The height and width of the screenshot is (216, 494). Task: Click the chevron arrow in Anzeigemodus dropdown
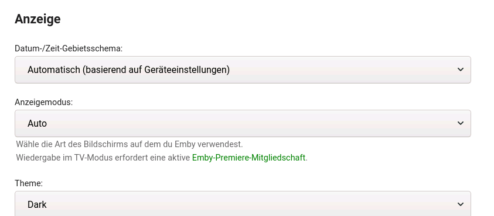point(460,123)
